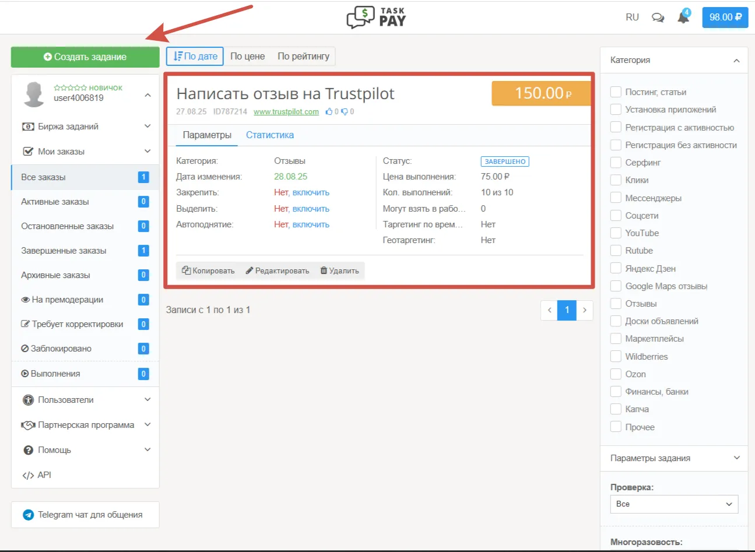Expand the Пользователи menu section

pyautogui.click(x=148, y=400)
